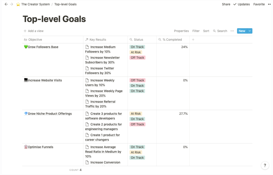Open the Status column header menu
Image resolution: width=273 pixels, height=175 pixels.
(x=138, y=40)
